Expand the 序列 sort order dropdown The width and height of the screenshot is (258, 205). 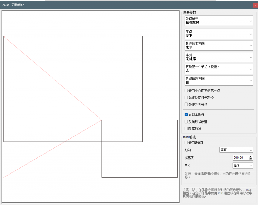click(219, 57)
